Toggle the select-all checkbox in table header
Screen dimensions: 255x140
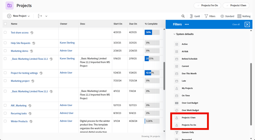5,24
